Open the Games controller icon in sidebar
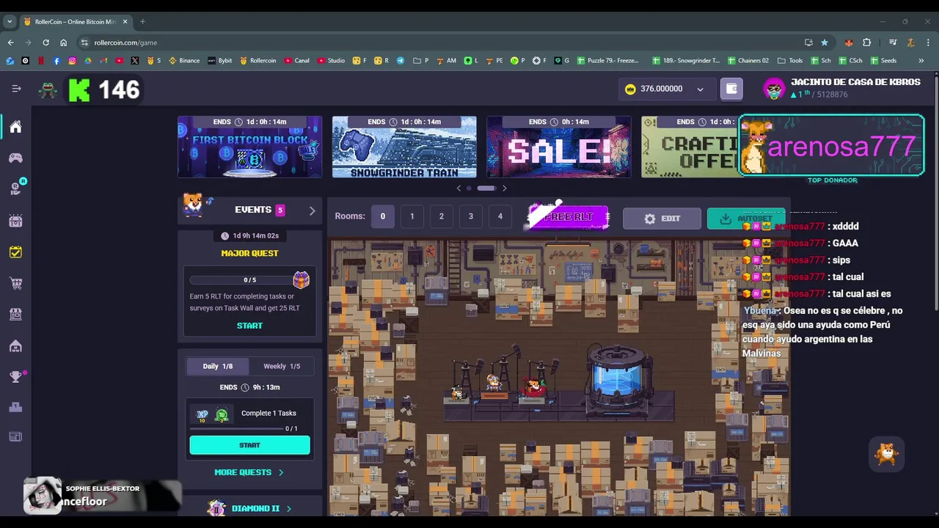The width and height of the screenshot is (939, 528). tap(15, 158)
